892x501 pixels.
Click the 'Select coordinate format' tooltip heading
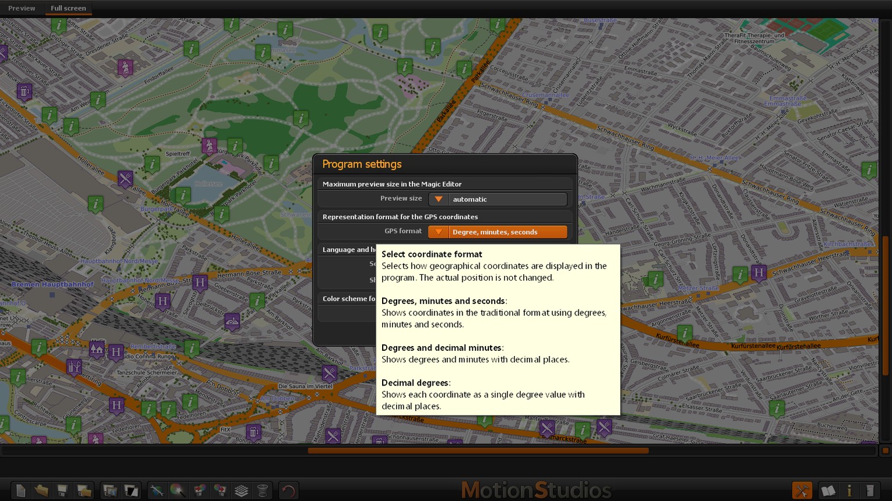(431, 254)
